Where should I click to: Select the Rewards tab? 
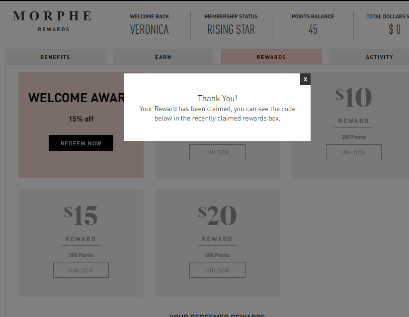click(271, 57)
